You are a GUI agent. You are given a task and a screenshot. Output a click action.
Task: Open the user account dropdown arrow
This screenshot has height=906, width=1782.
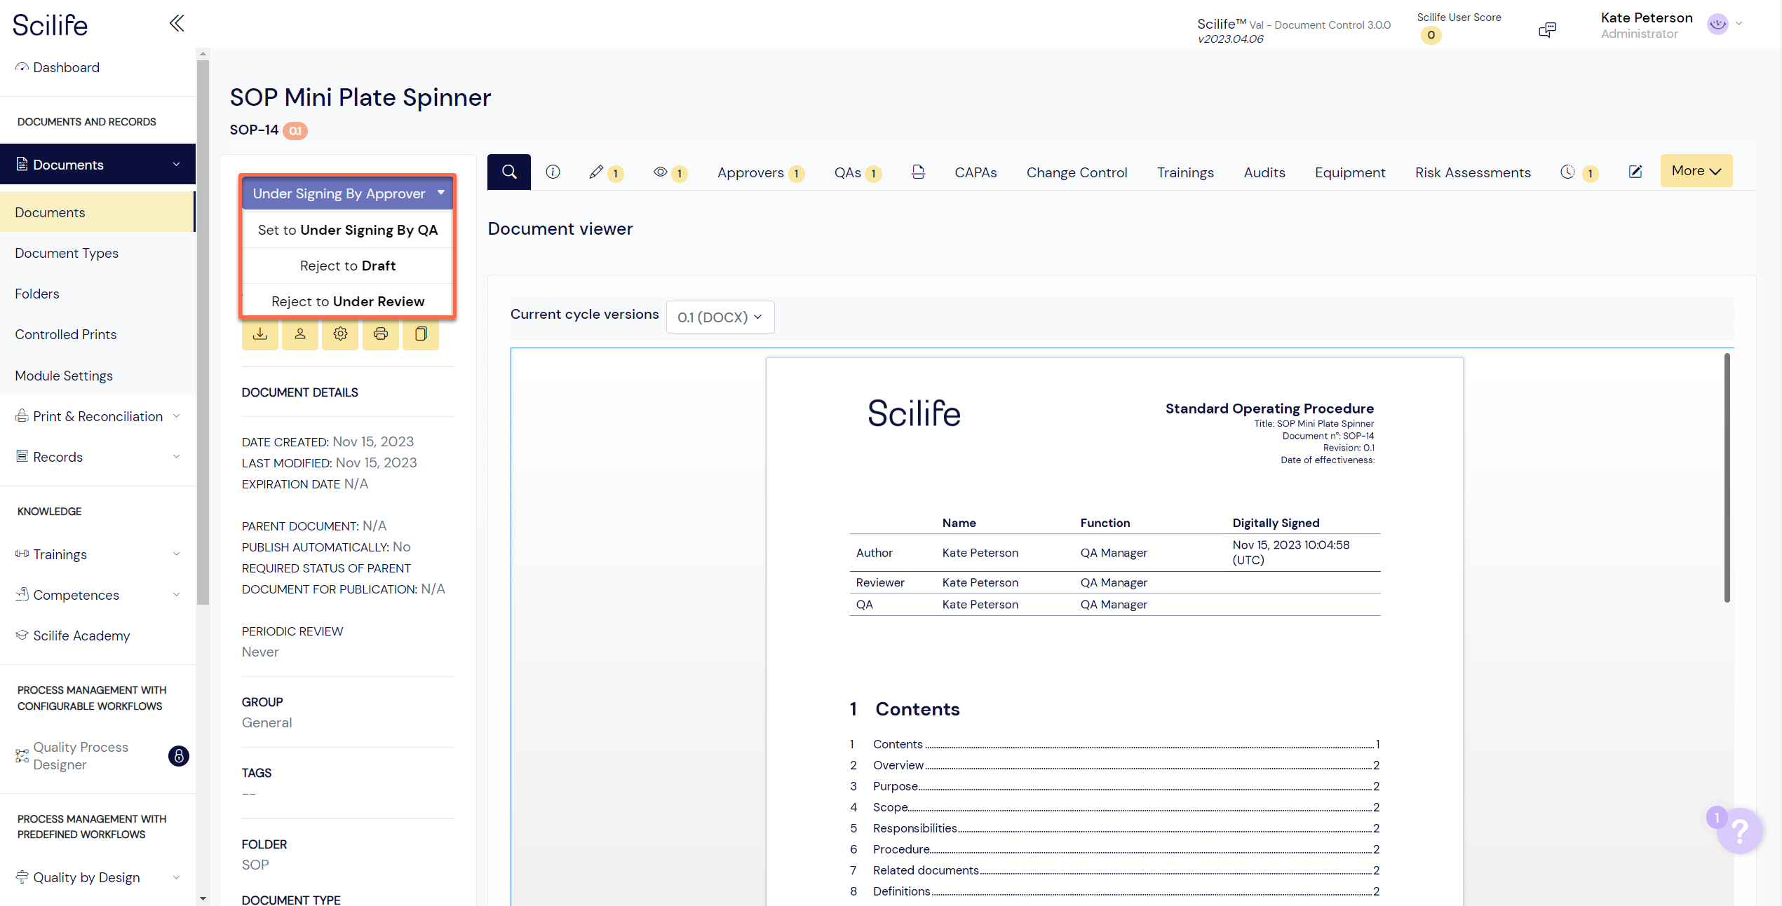click(x=1739, y=24)
